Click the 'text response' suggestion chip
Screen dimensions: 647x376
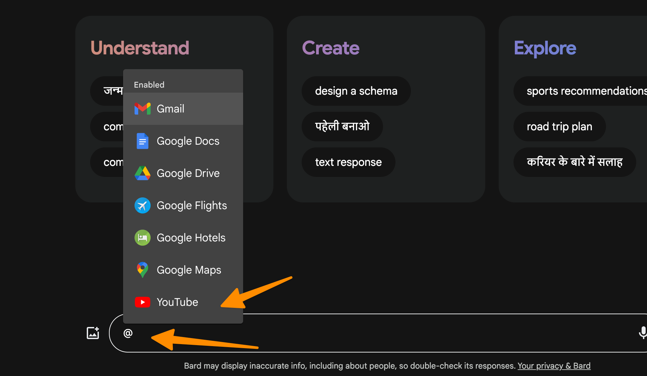(348, 162)
